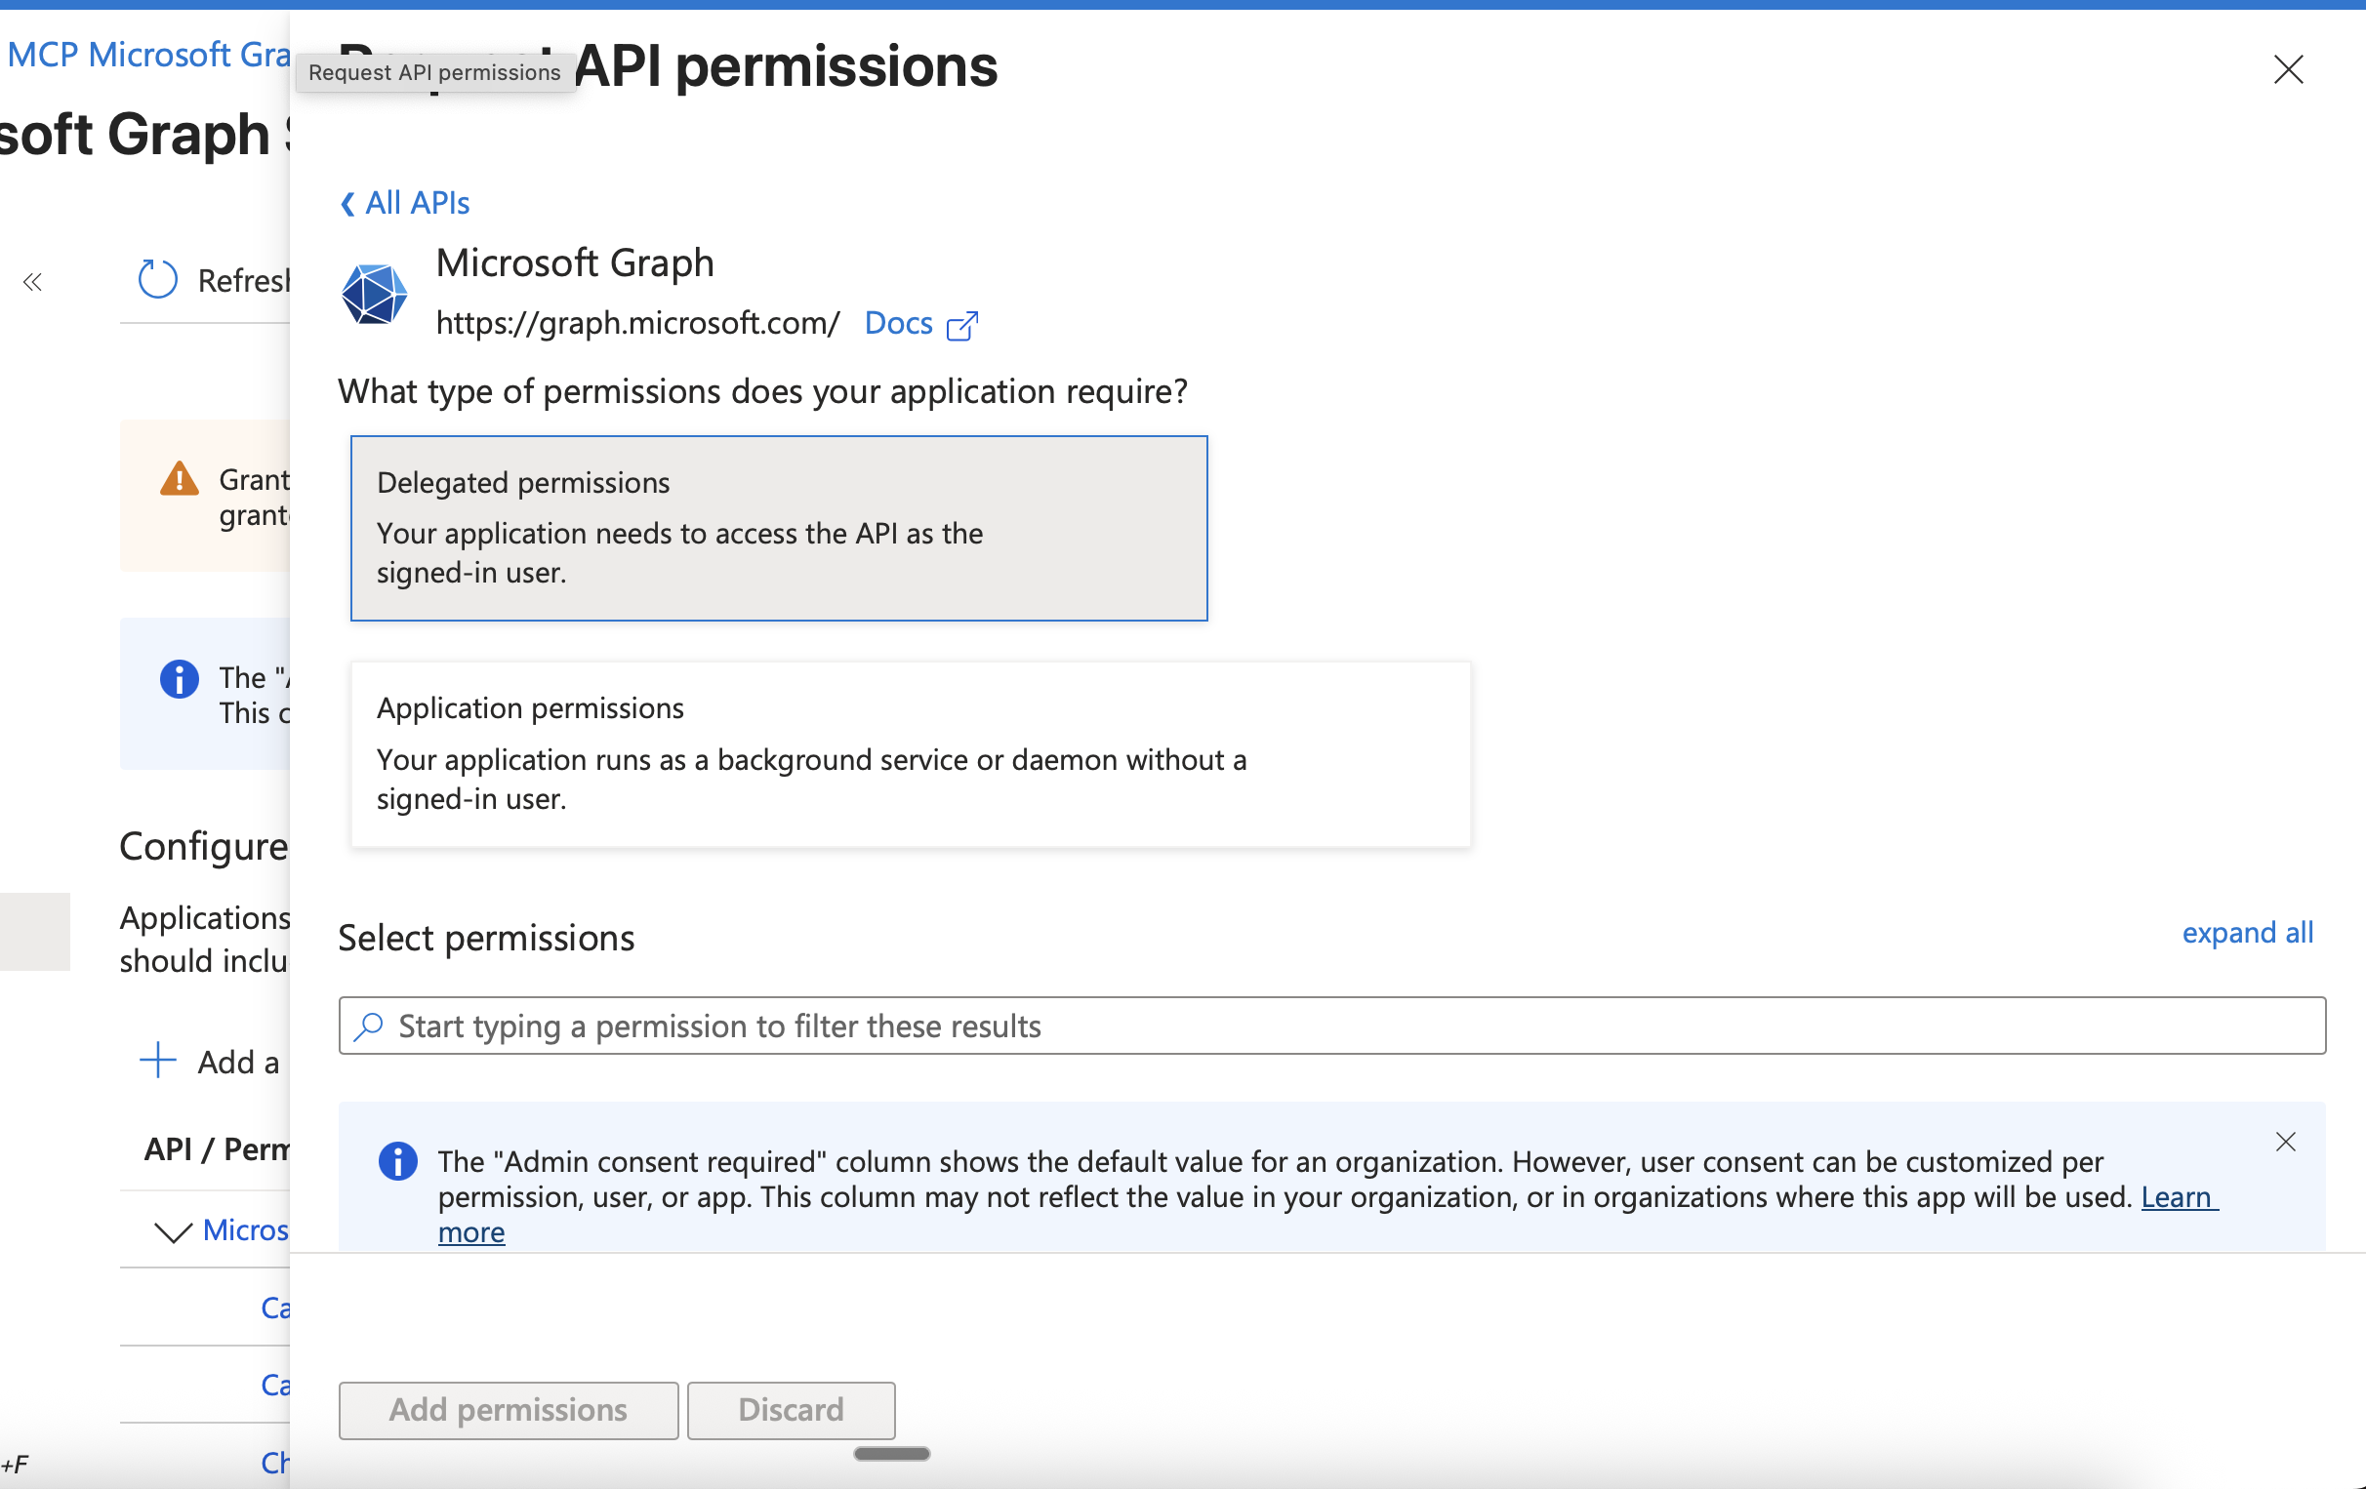Click the Discard button
Screen dimensions: 2366x1489
click(791, 1409)
